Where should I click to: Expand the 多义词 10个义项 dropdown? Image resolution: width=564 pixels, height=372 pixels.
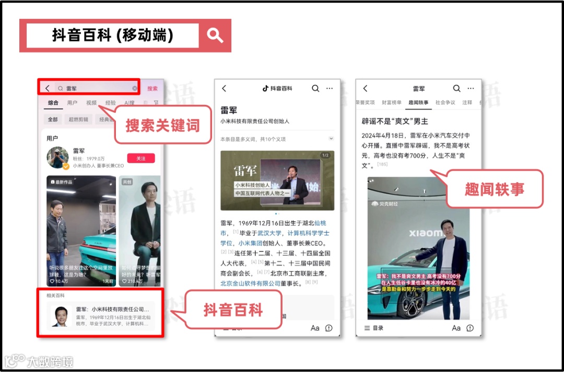[x=331, y=139]
